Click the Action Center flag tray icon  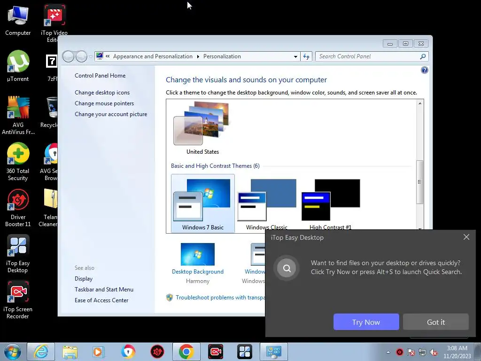click(411, 352)
